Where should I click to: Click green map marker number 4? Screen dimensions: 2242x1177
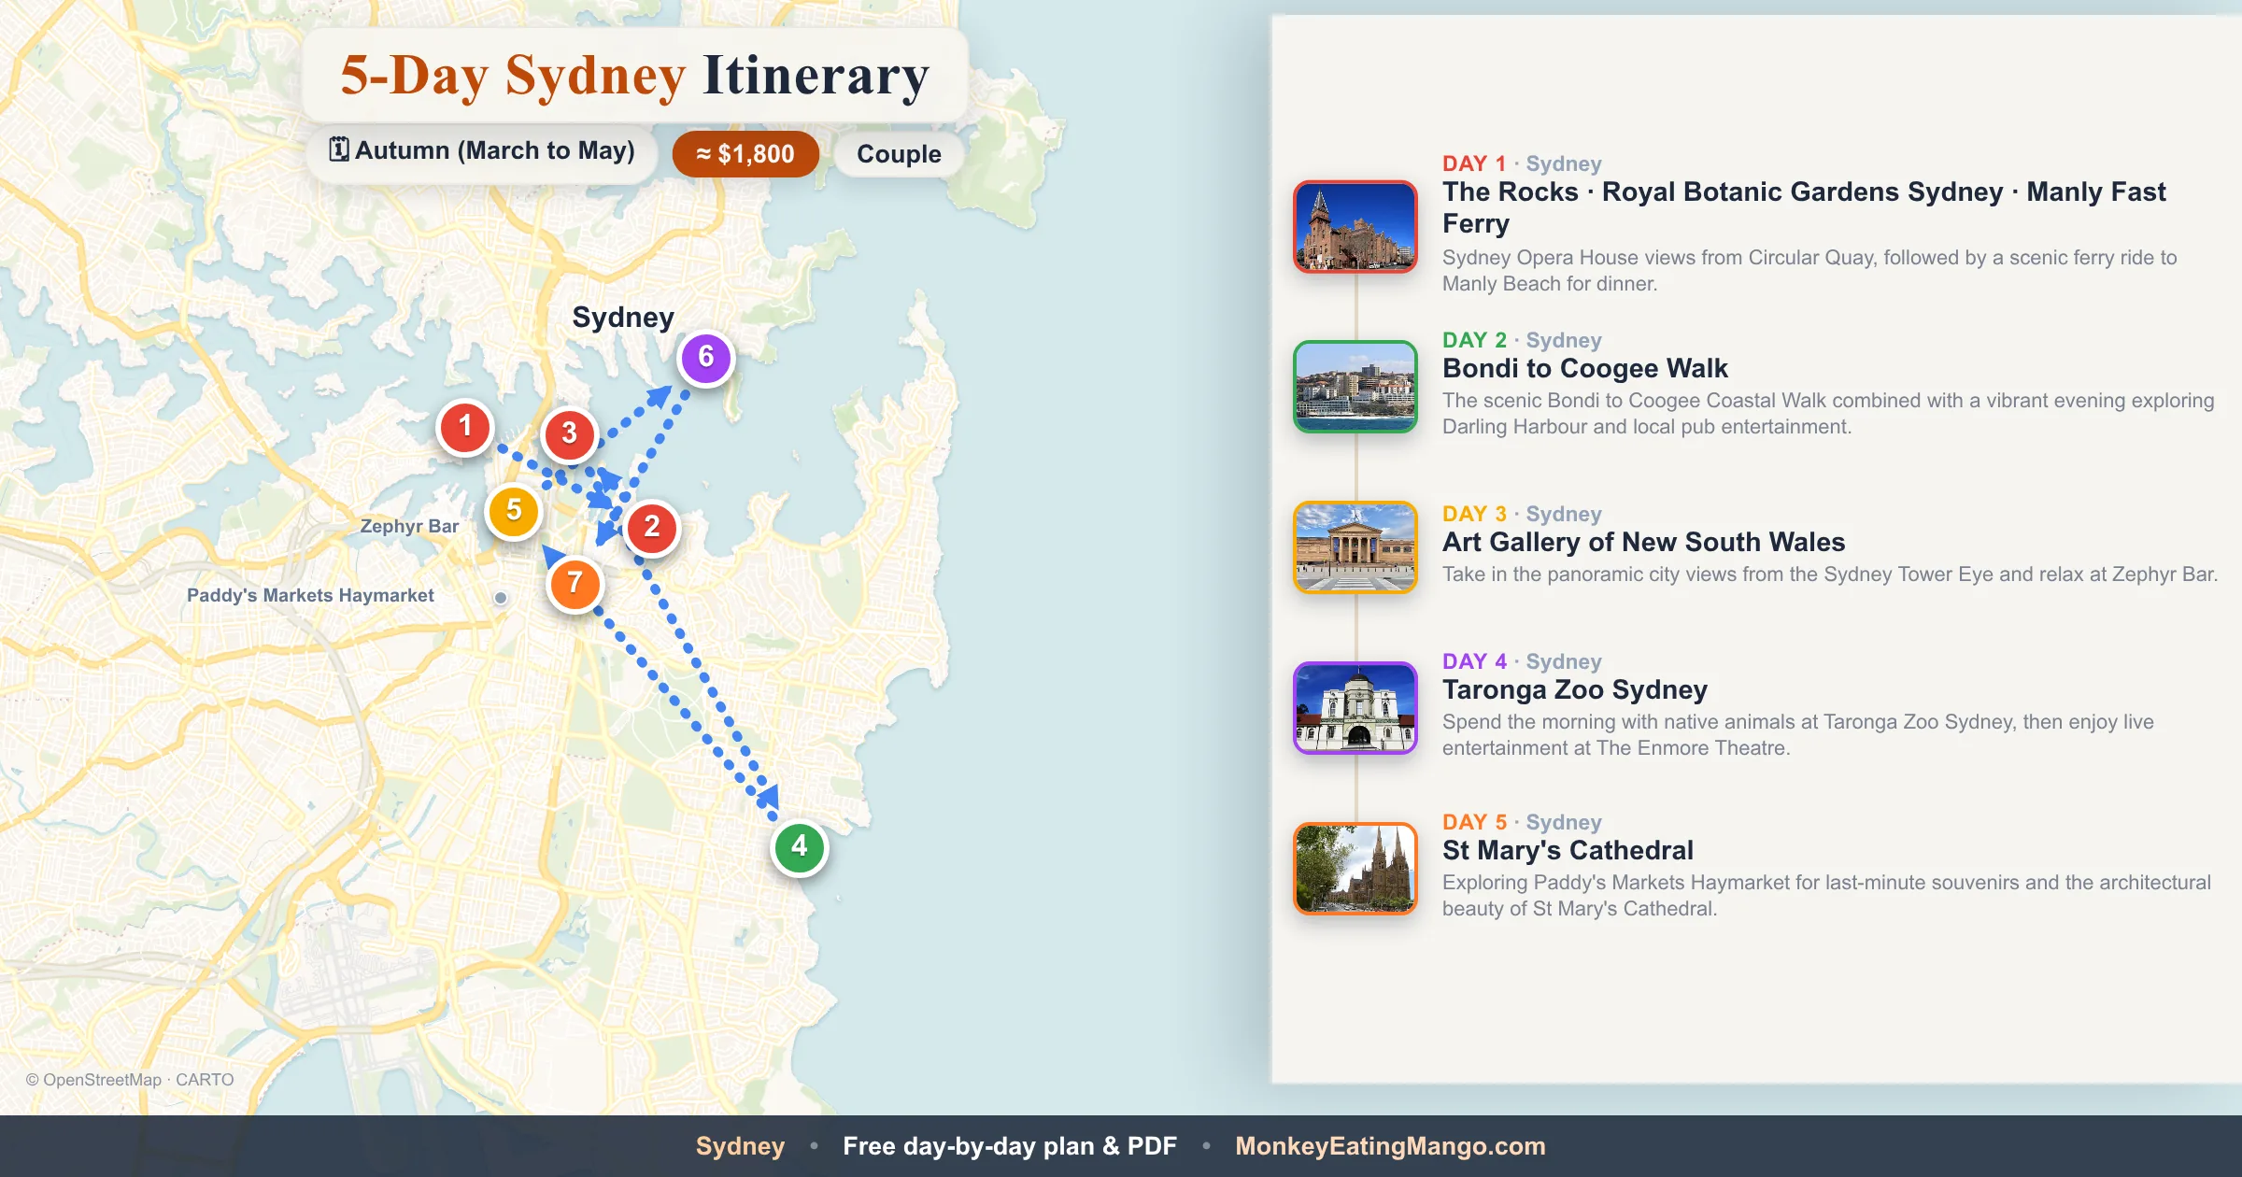click(x=800, y=847)
